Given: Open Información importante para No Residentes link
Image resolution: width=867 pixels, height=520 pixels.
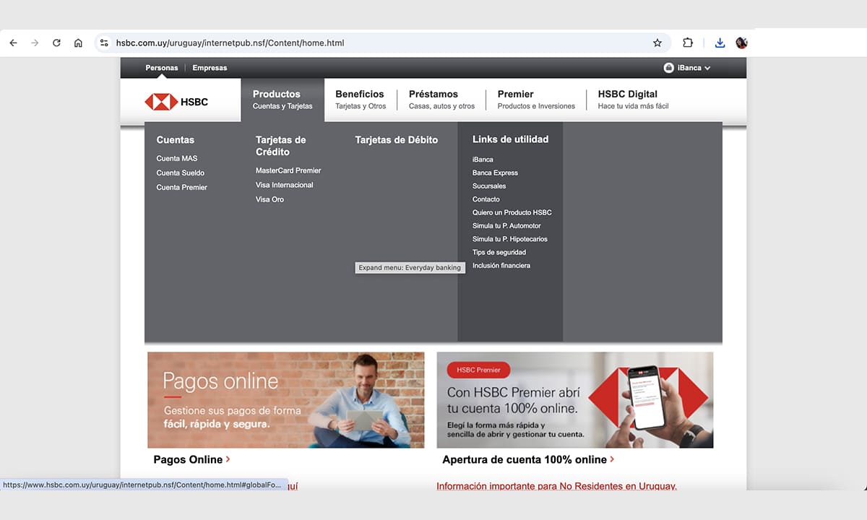Looking at the screenshot, I should [x=556, y=486].
